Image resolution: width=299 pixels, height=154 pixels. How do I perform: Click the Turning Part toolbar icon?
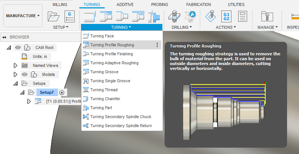(x=154, y=16)
